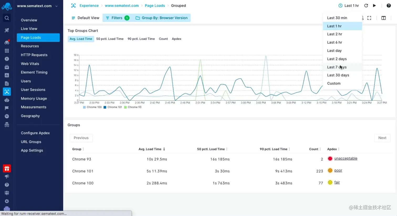Open the poor Apdex link
The image size is (397, 216).
click(x=338, y=170)
